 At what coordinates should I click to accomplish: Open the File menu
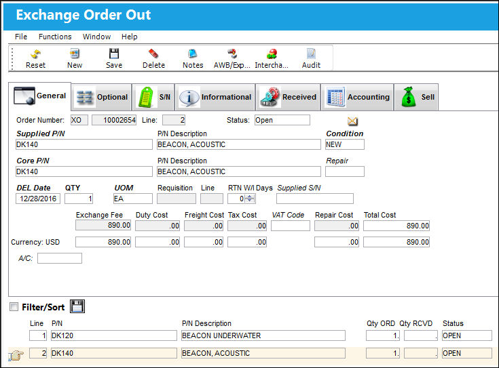pos(21,37)
